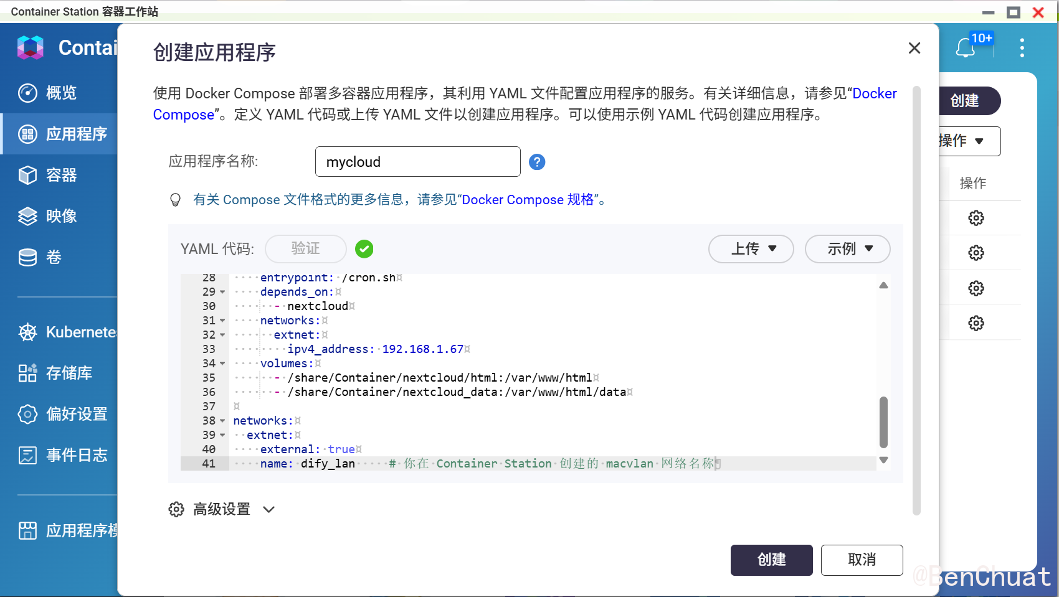Open the Example dropdown
This screenshot has height=597, width=1059.
click(x=847, y=249)
